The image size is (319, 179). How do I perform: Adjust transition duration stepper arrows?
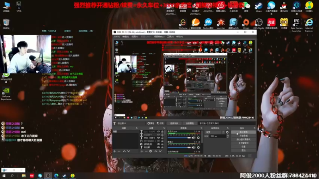(x=228, y=136)
